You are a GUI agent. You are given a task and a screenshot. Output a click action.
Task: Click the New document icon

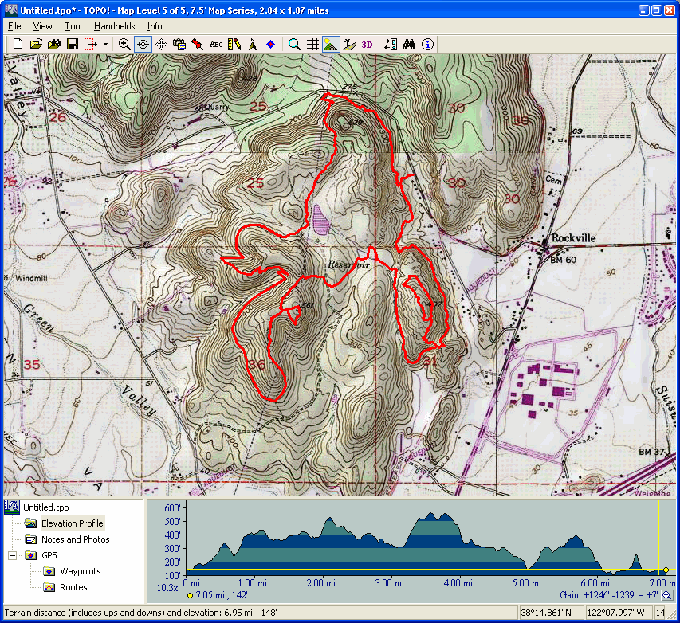pyautogui.click(x=18, y=45)
